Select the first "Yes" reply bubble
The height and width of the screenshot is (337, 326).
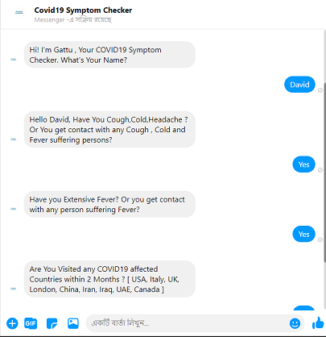coord(303,164)
